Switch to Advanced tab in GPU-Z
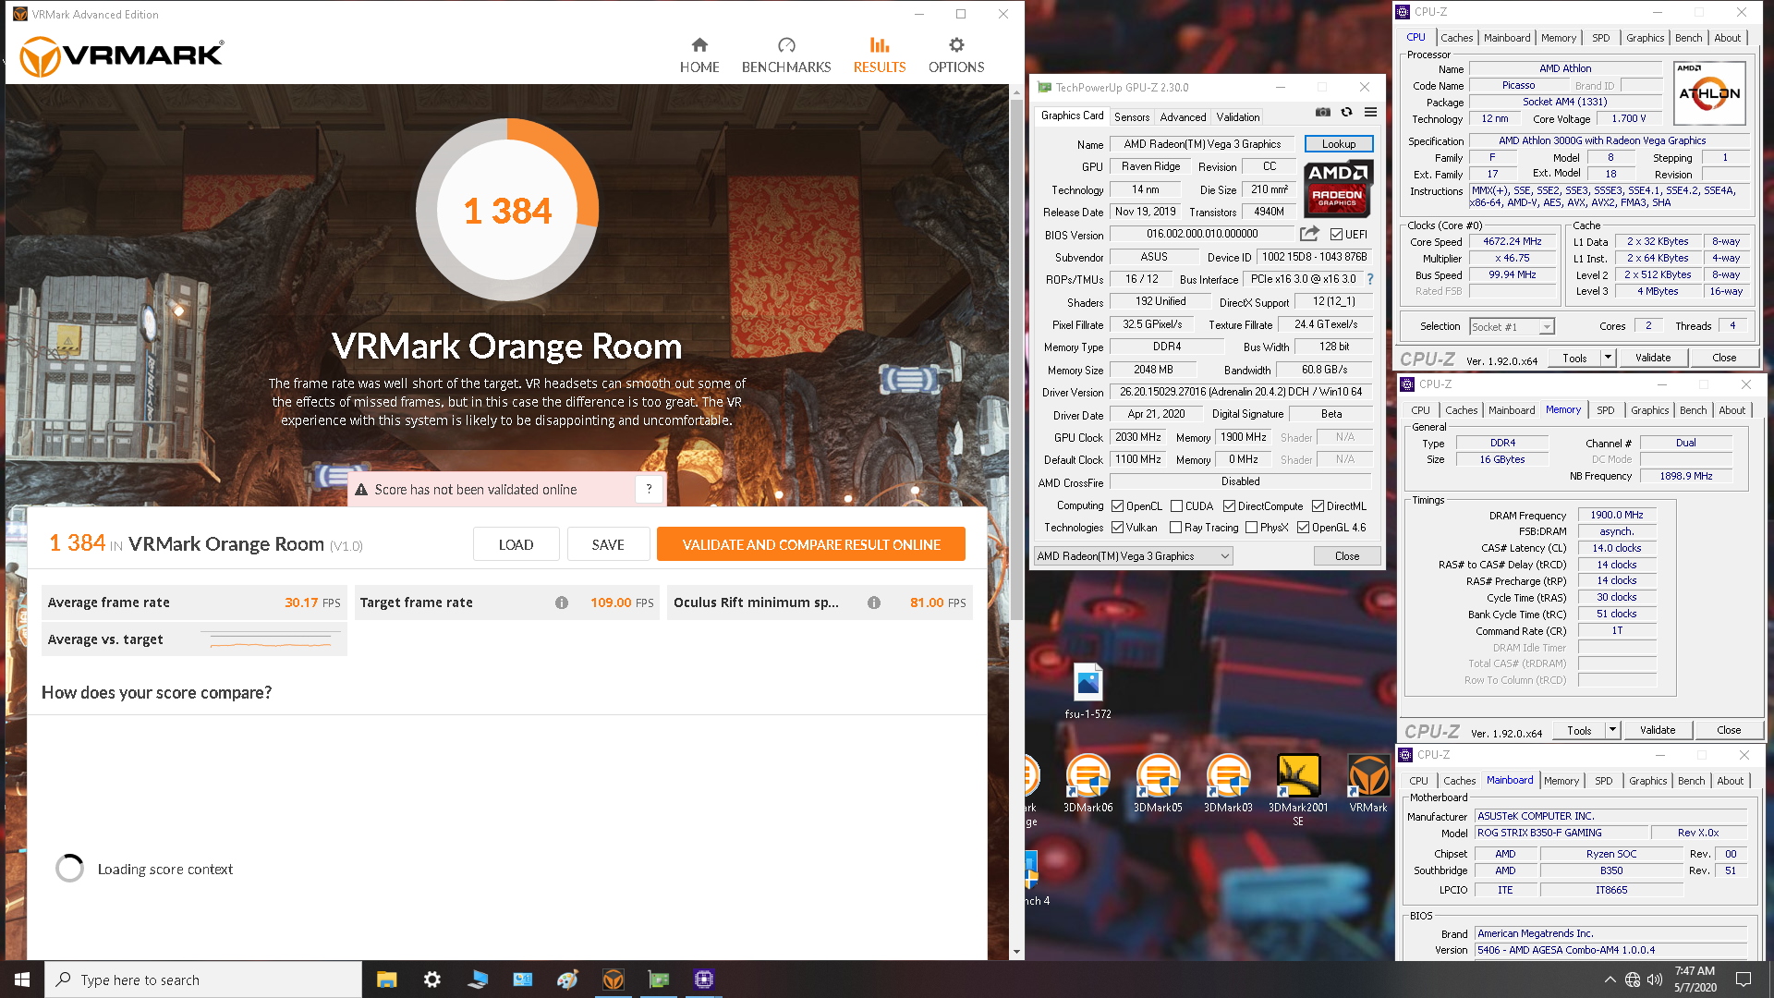 coord(1183,117)
